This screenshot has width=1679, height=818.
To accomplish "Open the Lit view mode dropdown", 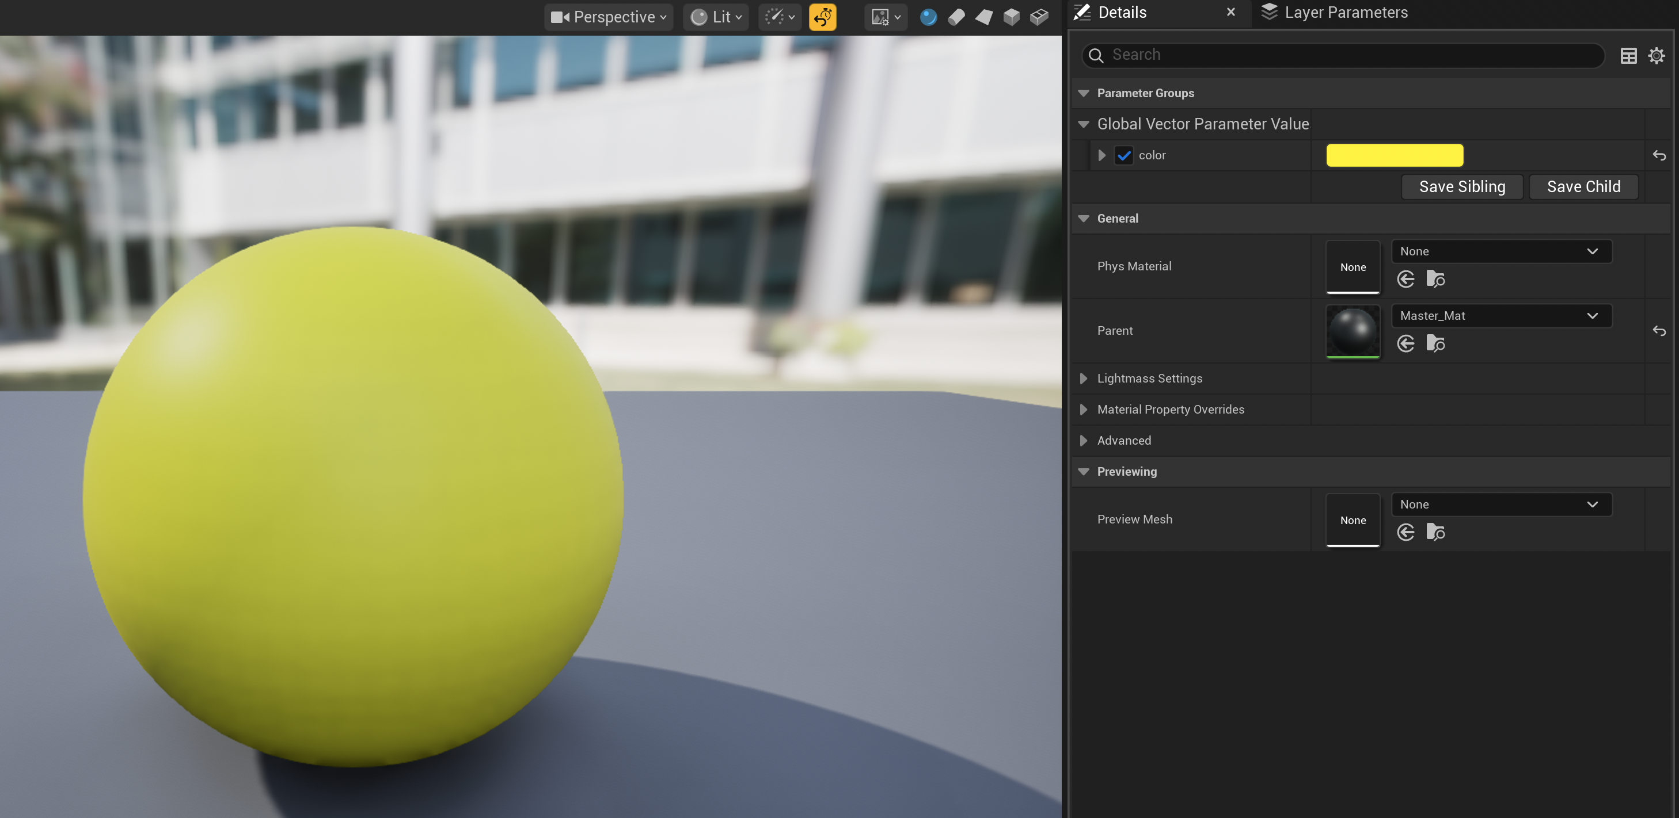I will click(716, 17).
